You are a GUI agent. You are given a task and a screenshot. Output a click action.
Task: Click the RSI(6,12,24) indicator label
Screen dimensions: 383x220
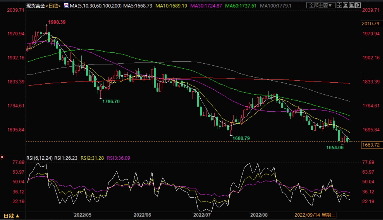click(40, 158)
